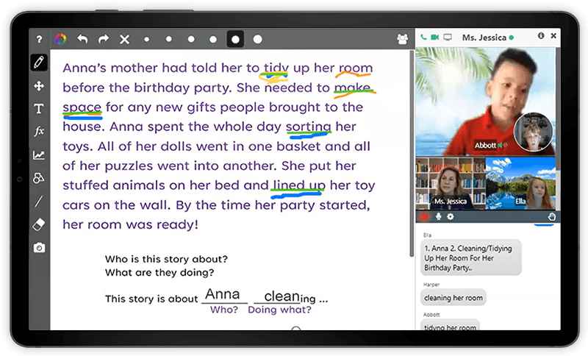Clear the whiteboard with the X button

pos(124,39)
